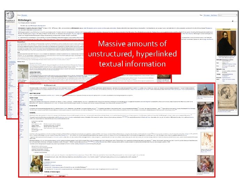Open Michelangelo portrait painting in infobox
The width and height of the screenshot is (251, 188).
point(226,43)
